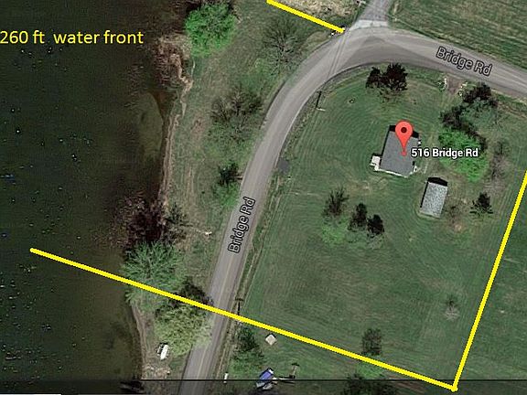The image size is (527, 395).
Task: Click the paved driveway at top intersection
Action: 371,16
